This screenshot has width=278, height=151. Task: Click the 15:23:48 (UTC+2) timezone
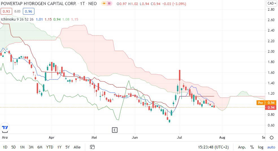point(213,147)
